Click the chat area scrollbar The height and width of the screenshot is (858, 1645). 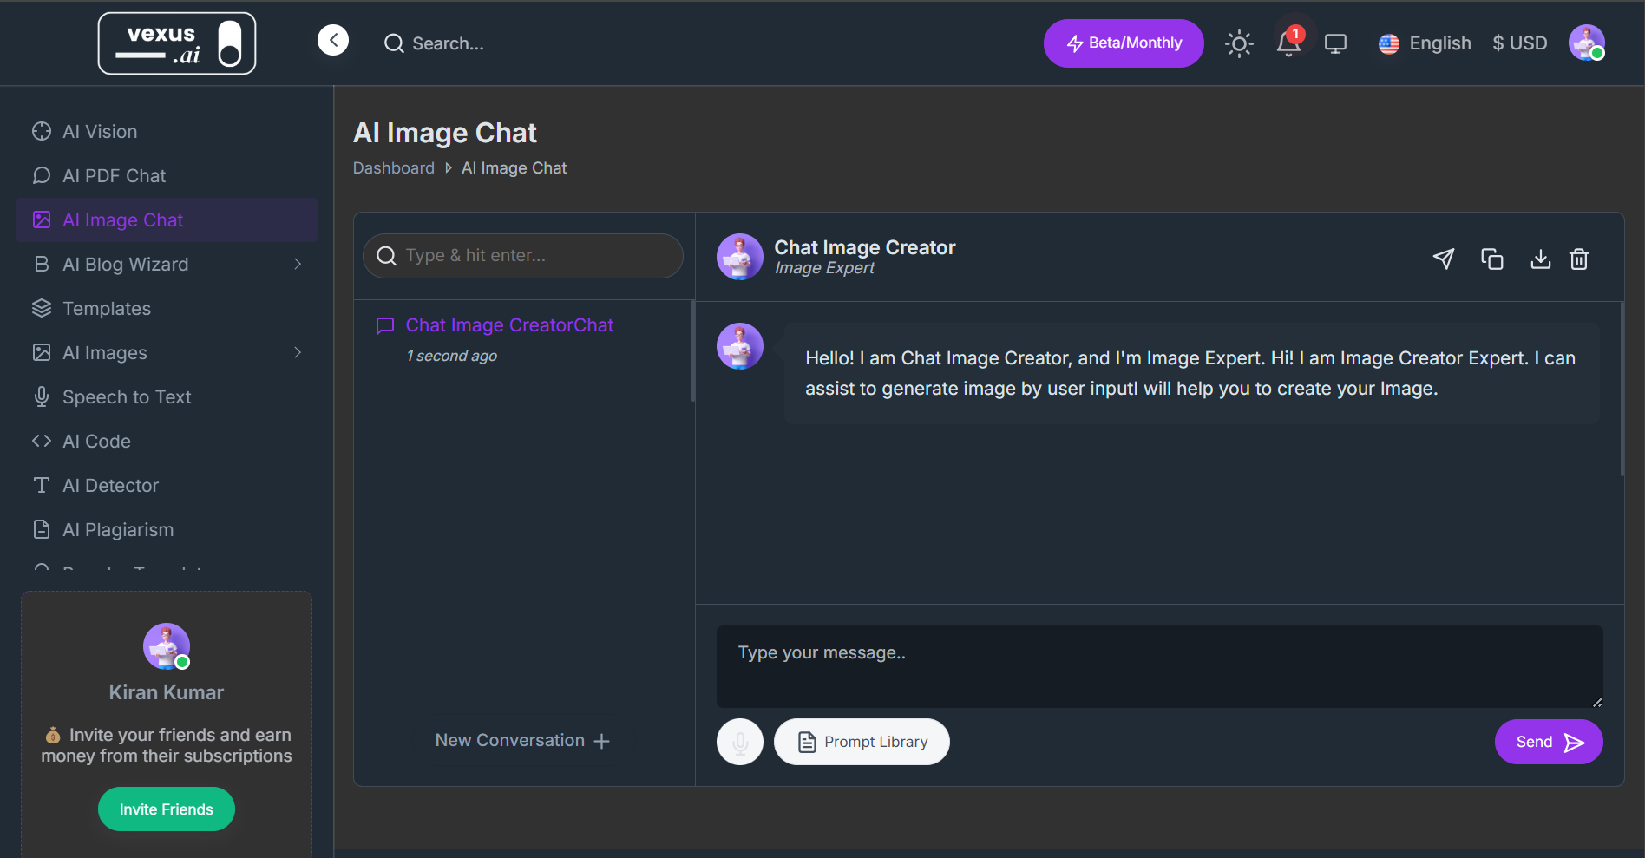[1622, 389]
